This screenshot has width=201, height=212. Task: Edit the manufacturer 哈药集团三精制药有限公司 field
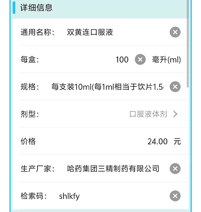click(113, 169)
